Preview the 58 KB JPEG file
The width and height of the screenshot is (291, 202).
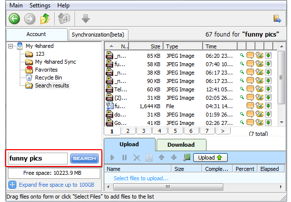(x=242, y=64)
